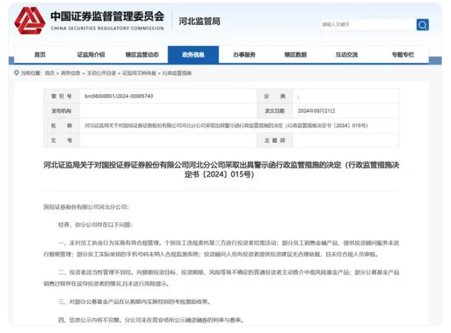Select the highlighted 政务信息 tab

click(x=193, y=55)
